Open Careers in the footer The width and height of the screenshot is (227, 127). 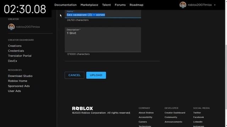coord(143,122)
